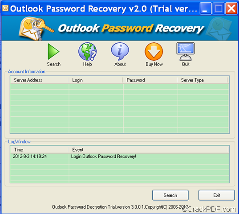Click the Exit button
239x214 pixels.
point(216,195)
